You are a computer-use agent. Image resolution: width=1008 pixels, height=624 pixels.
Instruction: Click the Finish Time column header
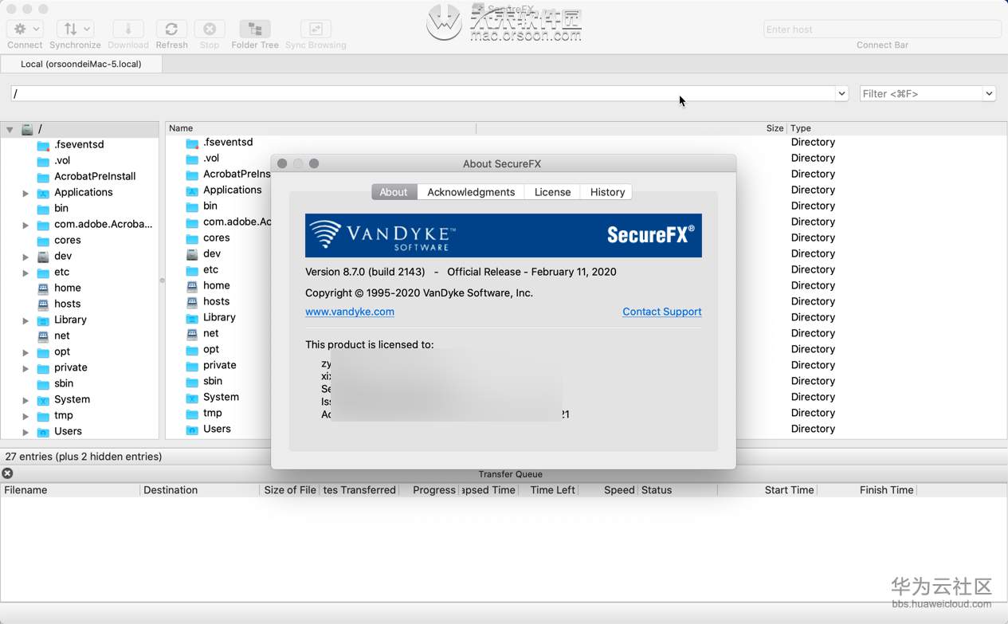(867, 490)
